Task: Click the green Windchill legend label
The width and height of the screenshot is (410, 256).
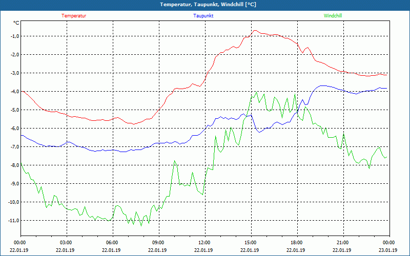Action: (x=333, y=16)
